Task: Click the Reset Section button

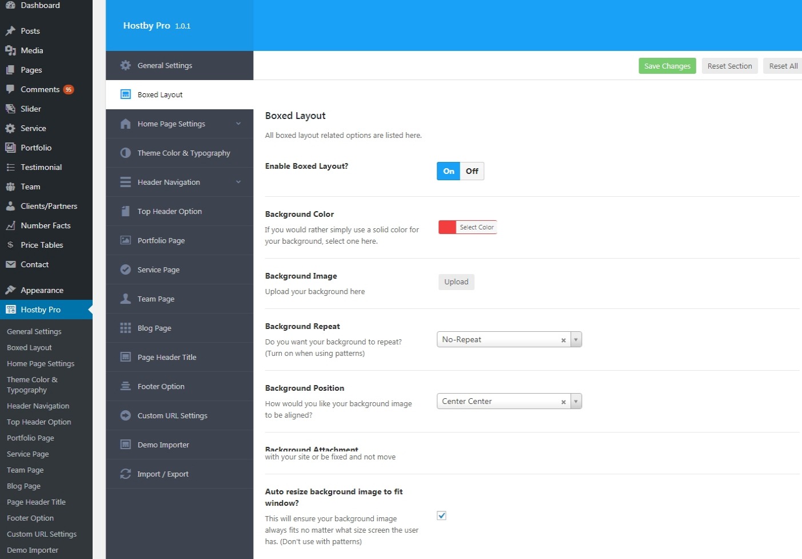Action: tap(730, 66)
